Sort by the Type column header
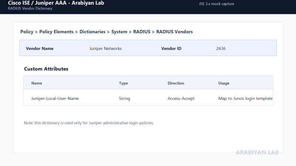 pos(123,83)
